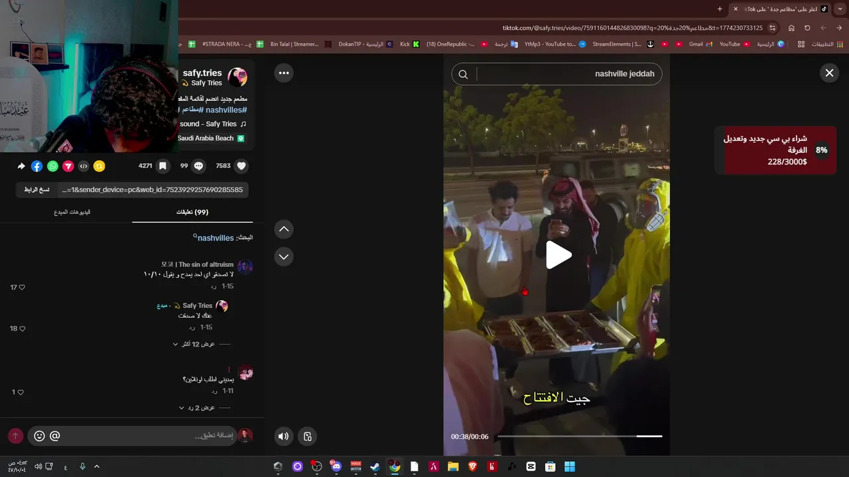Go to browser home page icon

pyautogui.click(x=791, y=28)
